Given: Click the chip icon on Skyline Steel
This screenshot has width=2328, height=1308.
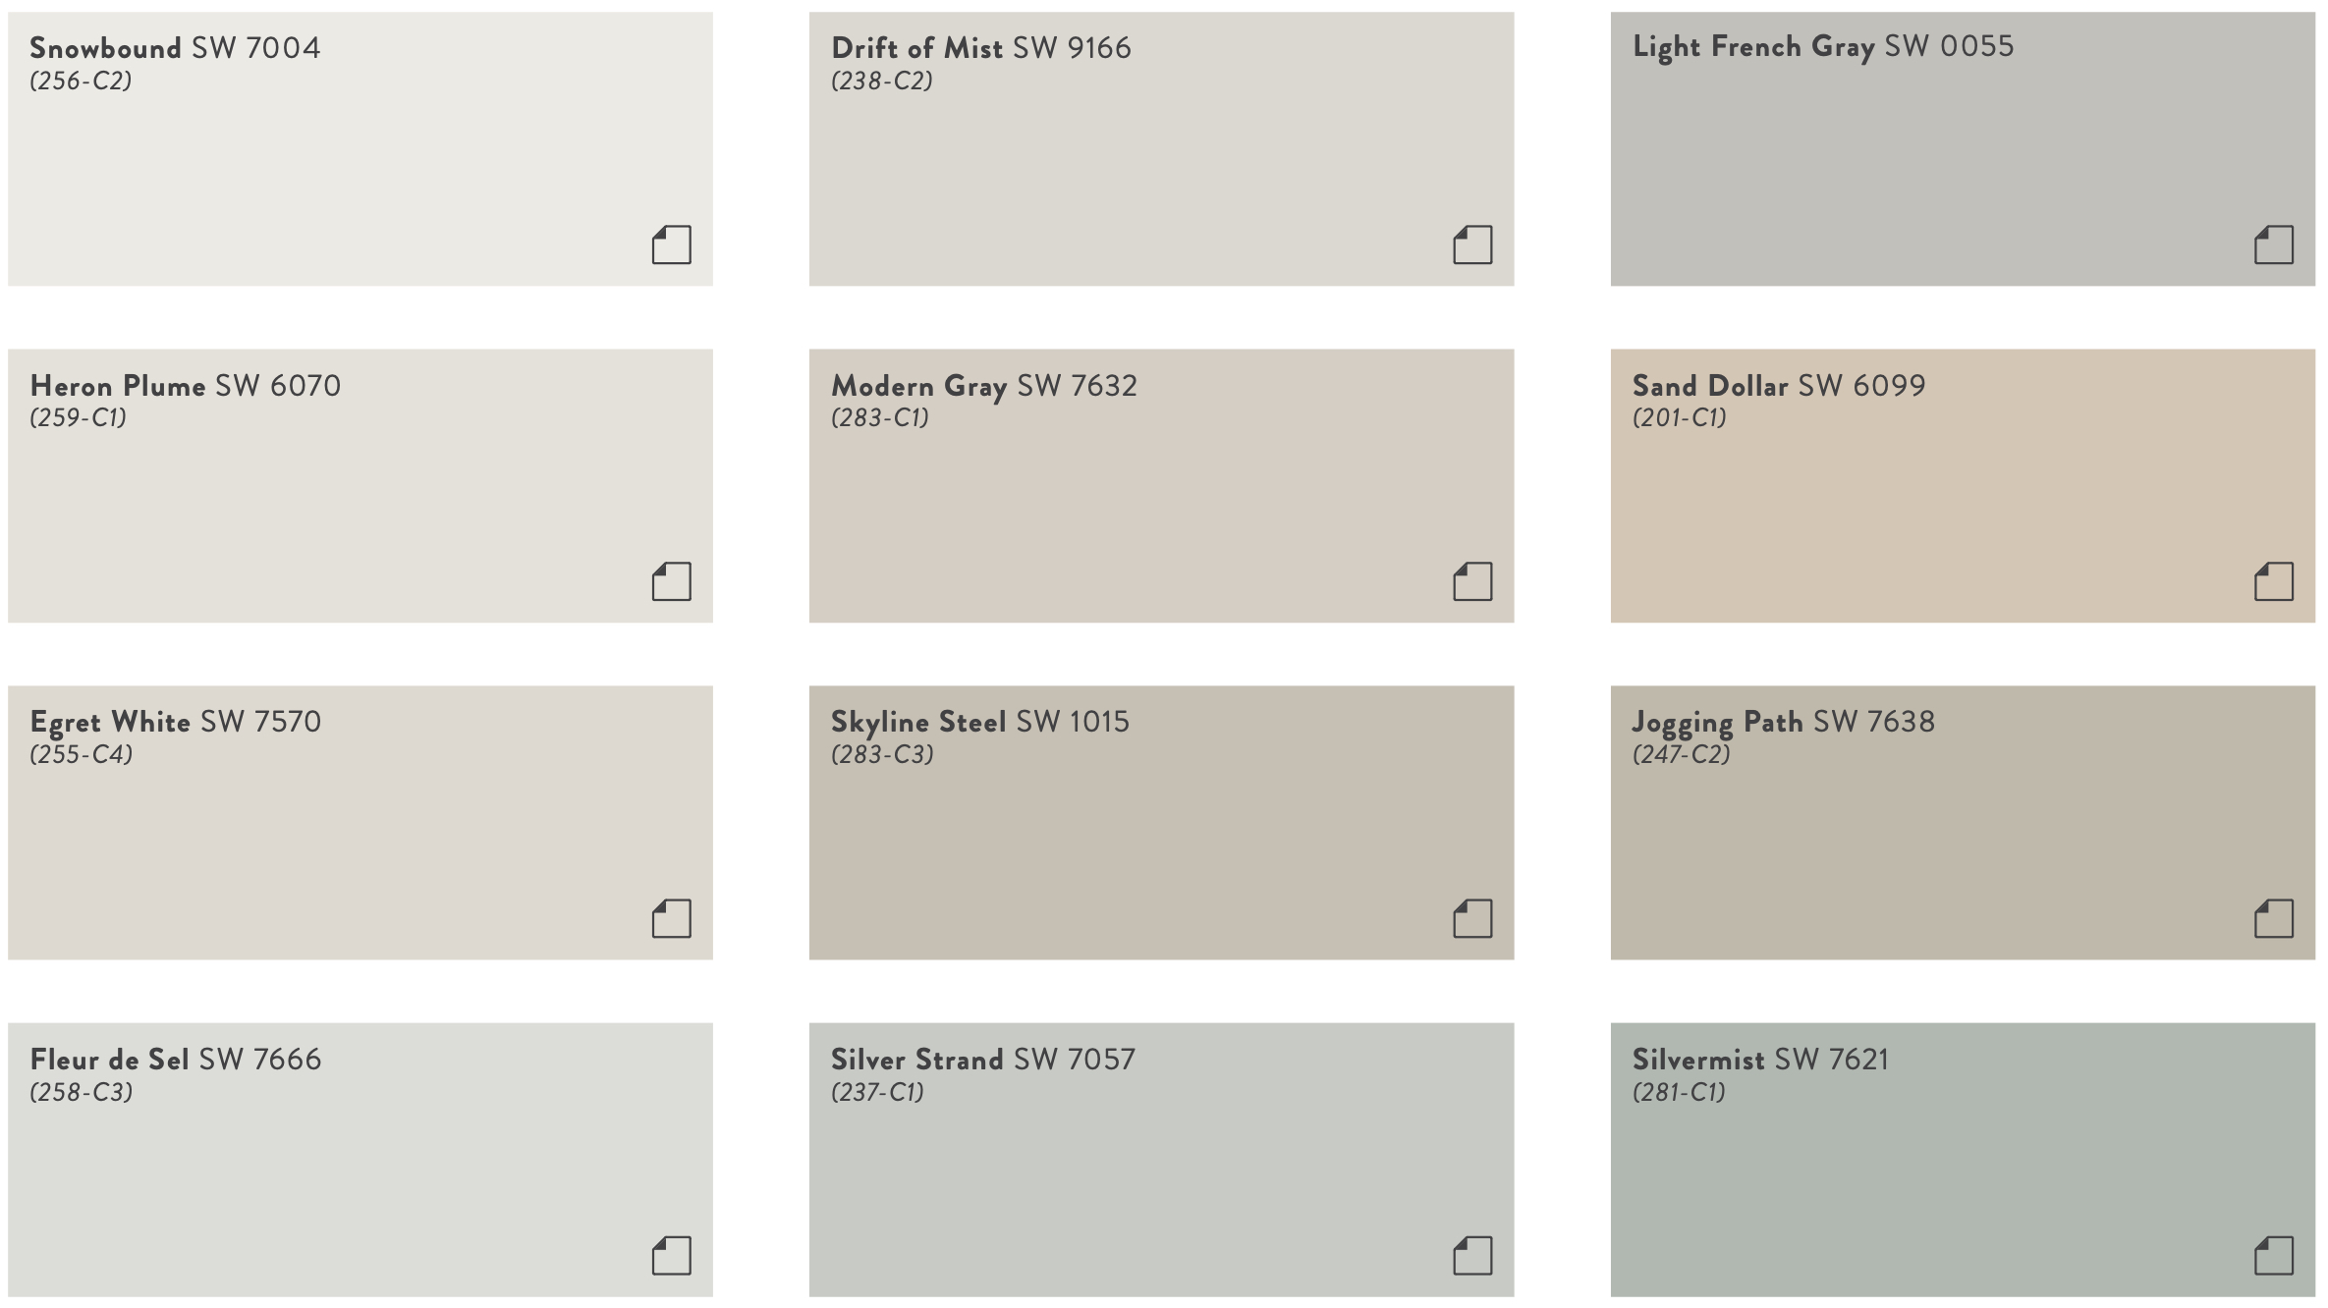Looking at the screenshot, I should coord(1472,918).
